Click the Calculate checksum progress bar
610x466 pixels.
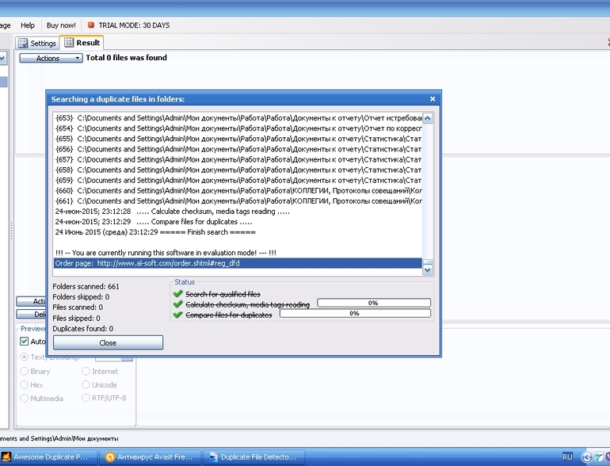(x=373, y=303)
